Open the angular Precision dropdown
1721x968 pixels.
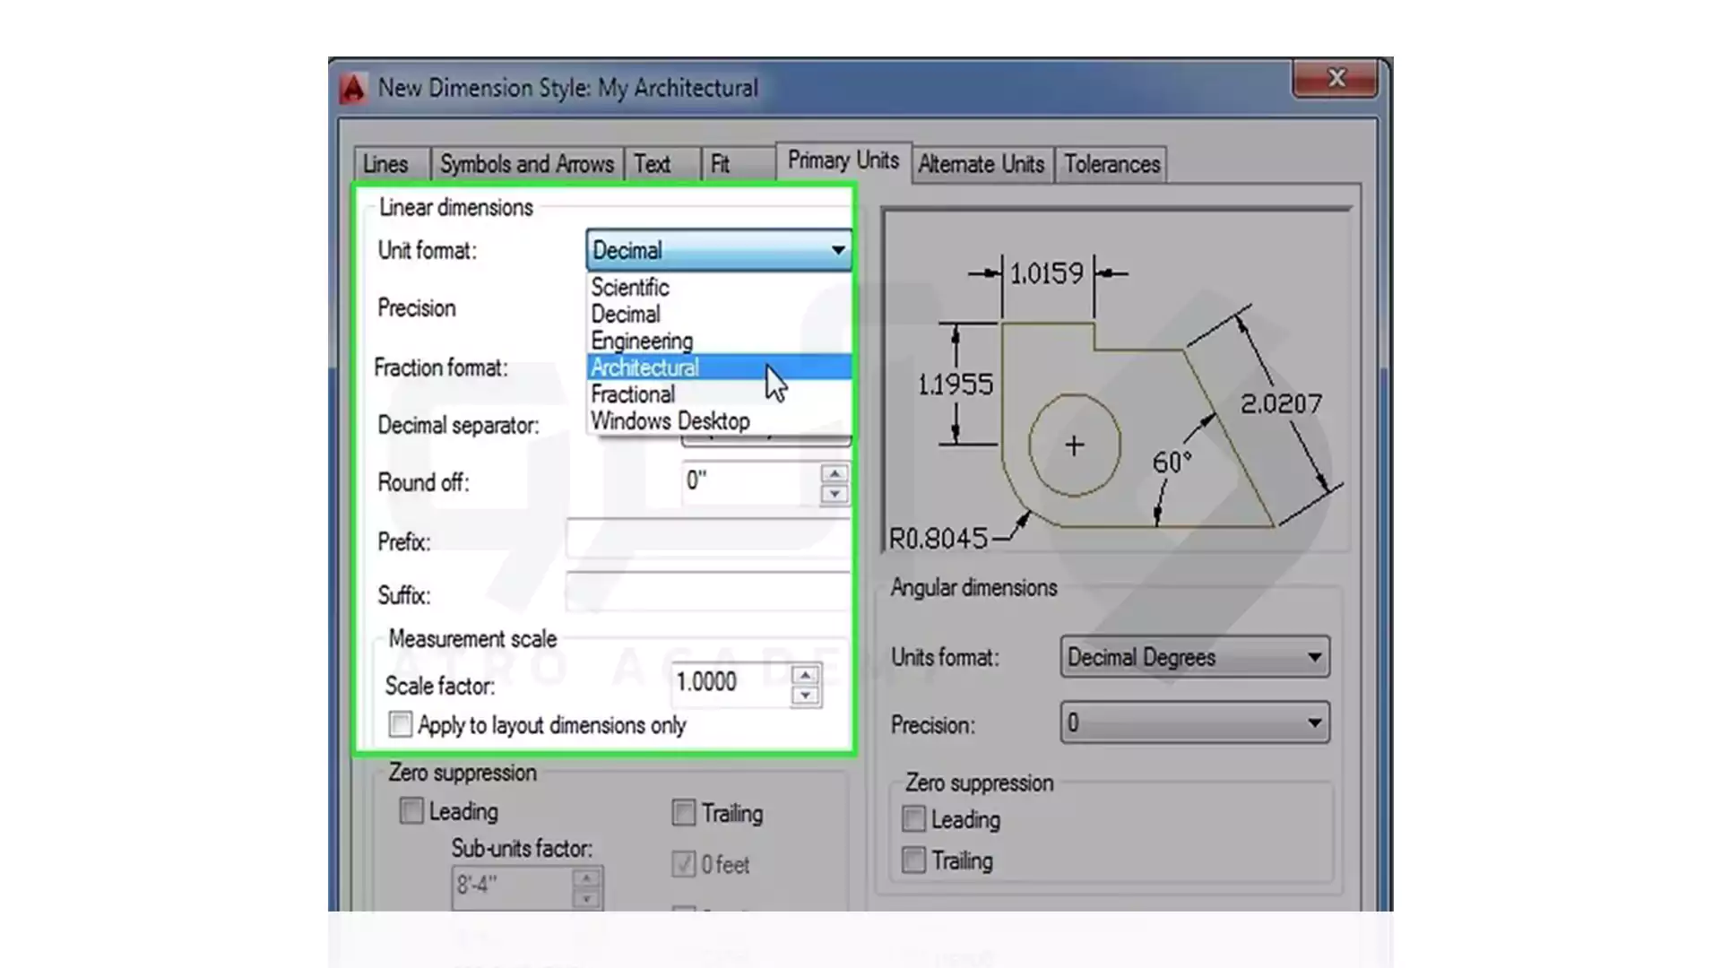click(1195, 722)
